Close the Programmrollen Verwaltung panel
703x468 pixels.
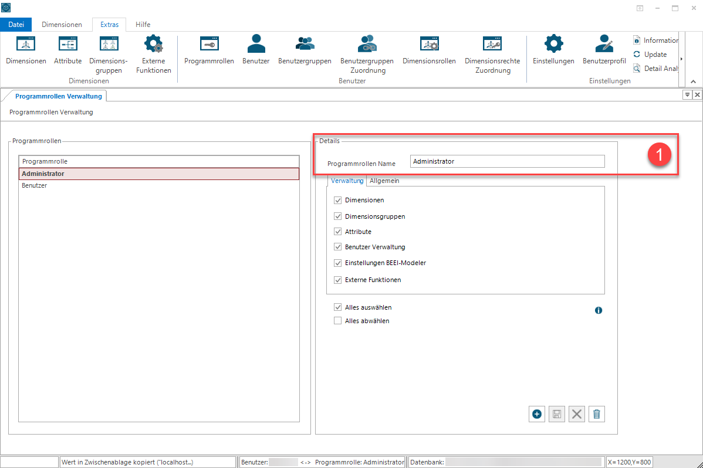tap(697, 94)
